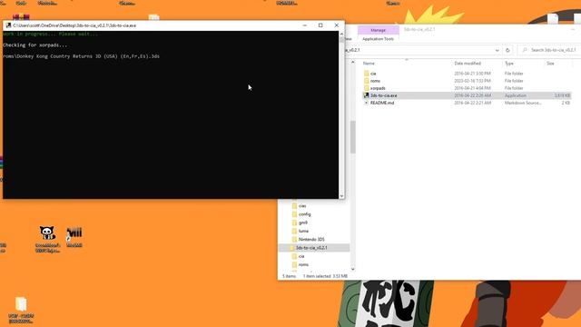Click the '1 item selected' status text
The width and height of the screenshot is (581, 327).
325,276
